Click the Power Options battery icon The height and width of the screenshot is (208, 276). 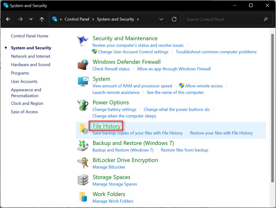(x=83, y=105)
